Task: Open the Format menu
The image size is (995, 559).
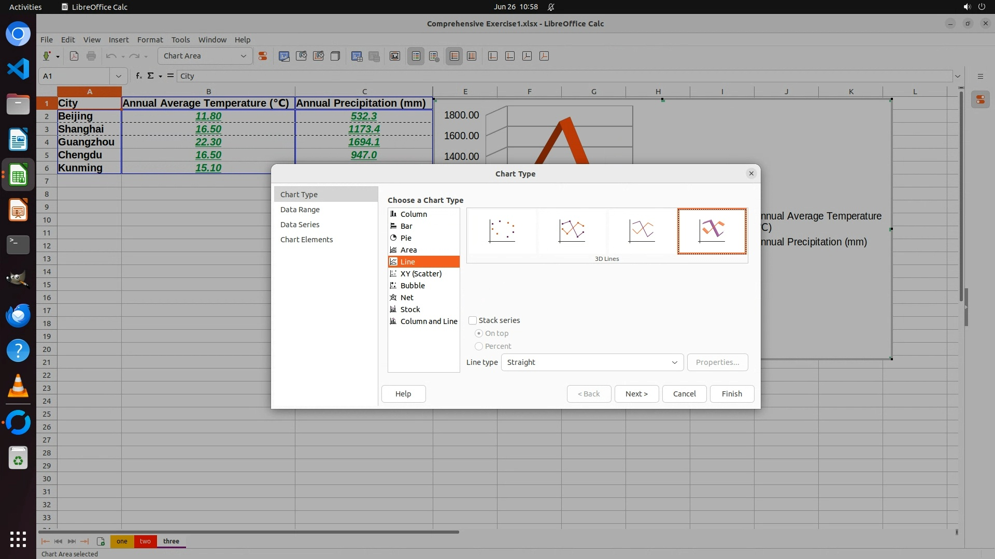Action: (150, 40)
